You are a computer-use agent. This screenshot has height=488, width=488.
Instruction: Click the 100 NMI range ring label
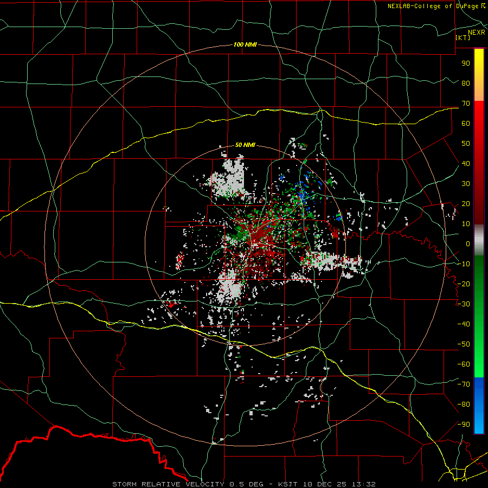(245, 44)
